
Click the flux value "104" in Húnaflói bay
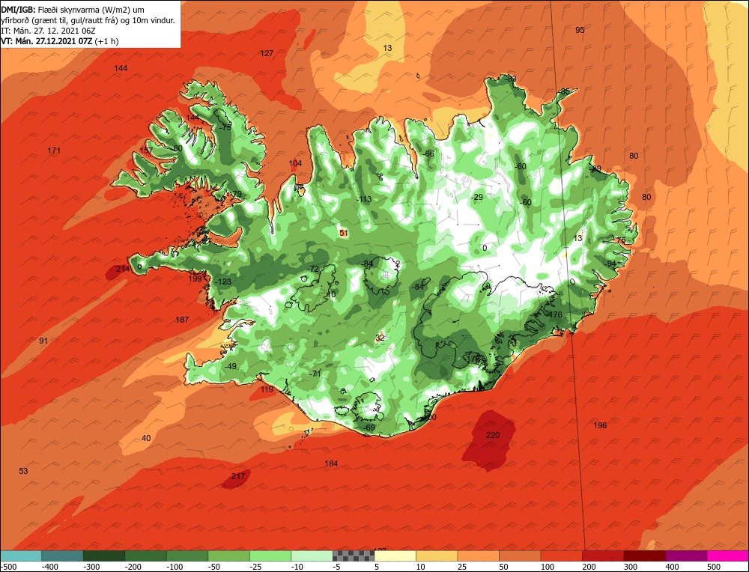295,164
